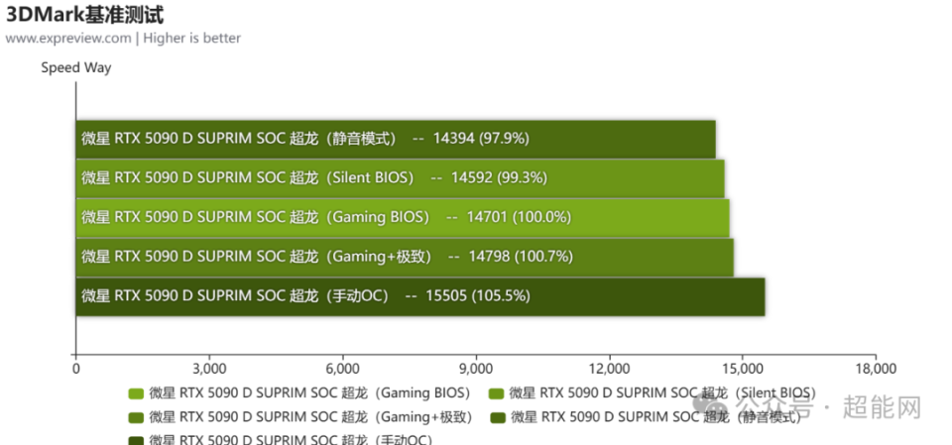Click the 12,000 axis tick label
This screenshot has height=445, width=952.
[609, 369]
